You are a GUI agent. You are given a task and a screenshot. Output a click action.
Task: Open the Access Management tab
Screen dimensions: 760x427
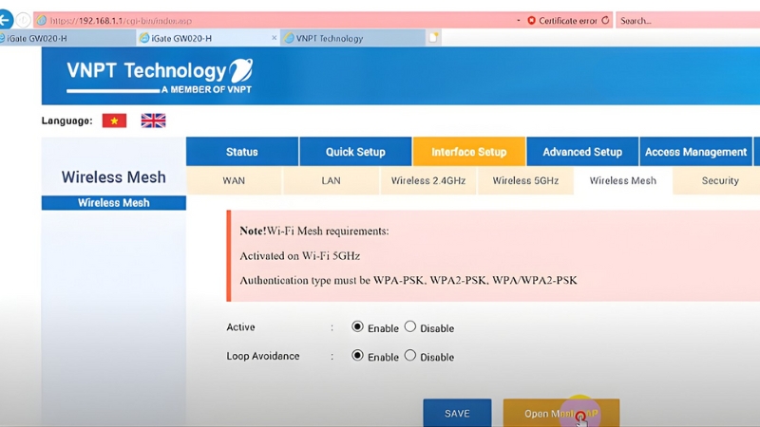[695, 152]
